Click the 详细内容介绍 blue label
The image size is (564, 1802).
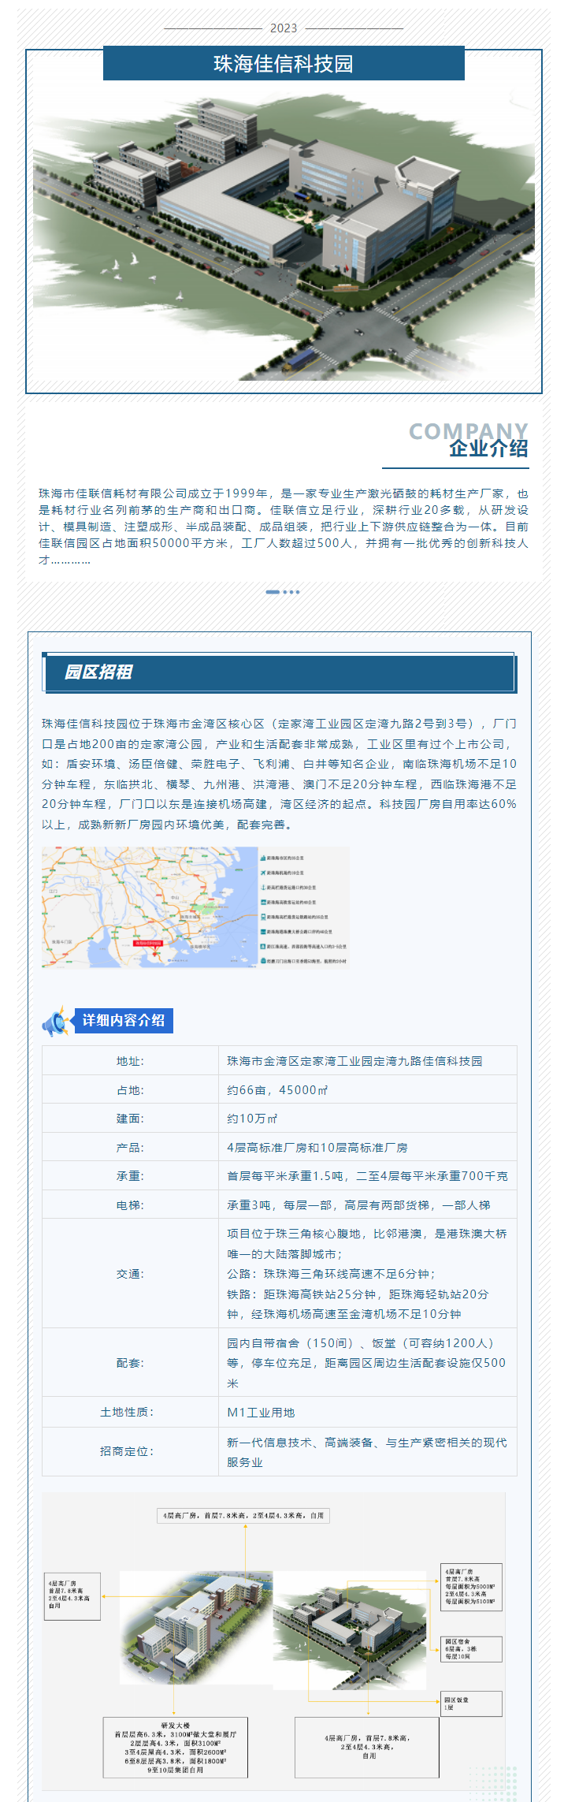[123, 1020]
